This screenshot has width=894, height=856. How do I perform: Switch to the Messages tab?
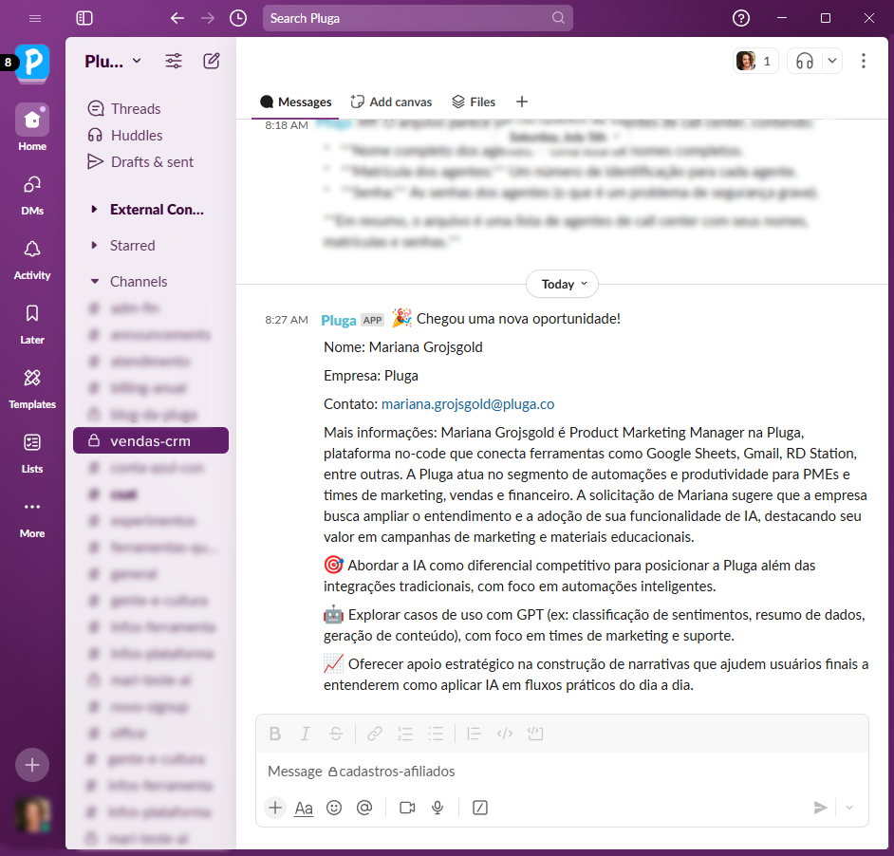click(x=296, y=102)
